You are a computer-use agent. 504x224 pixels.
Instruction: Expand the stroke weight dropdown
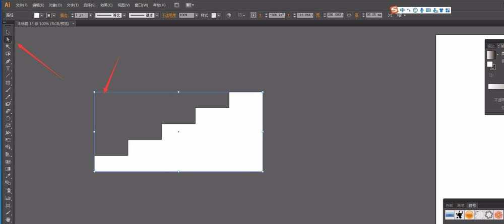pyautogui.click(x=90, y=15)
